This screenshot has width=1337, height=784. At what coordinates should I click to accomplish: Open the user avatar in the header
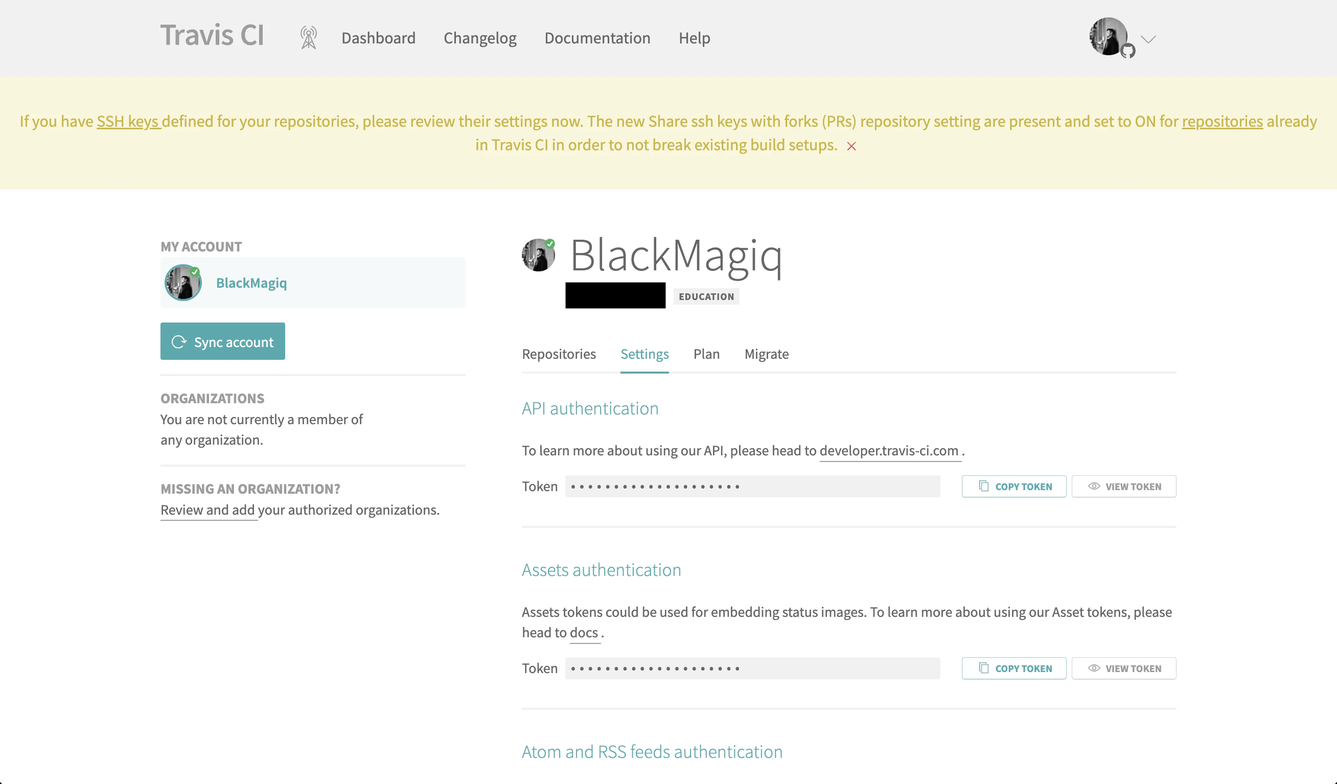tap(1109, 37)
